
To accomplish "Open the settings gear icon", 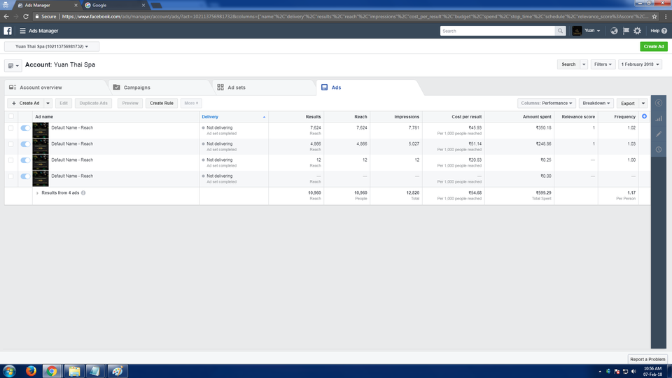I will coord(637,31).
